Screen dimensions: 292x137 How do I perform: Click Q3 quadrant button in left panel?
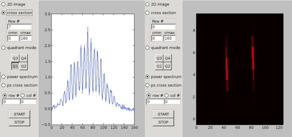pyautogui.click(x=15, y=59)
